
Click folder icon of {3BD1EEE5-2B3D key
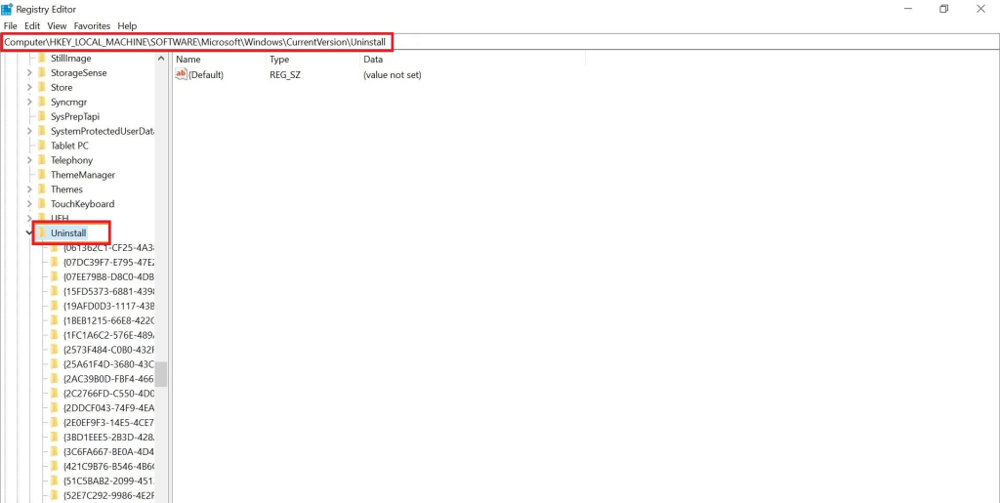point(55,437)
